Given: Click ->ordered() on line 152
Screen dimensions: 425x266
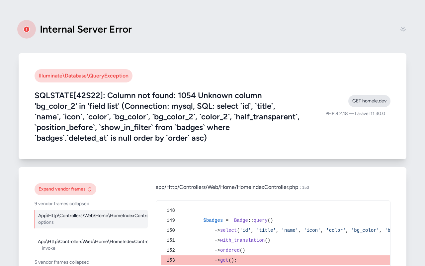Looking at the screenshot, I should 230,250.
